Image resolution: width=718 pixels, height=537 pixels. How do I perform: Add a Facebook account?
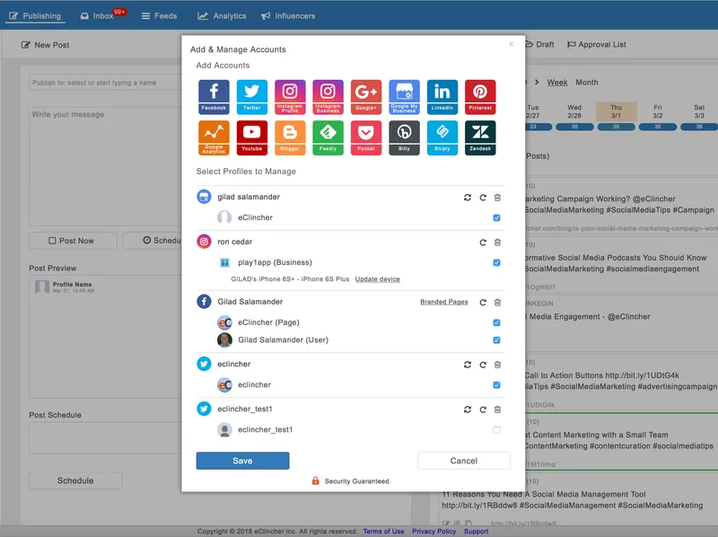214,97
